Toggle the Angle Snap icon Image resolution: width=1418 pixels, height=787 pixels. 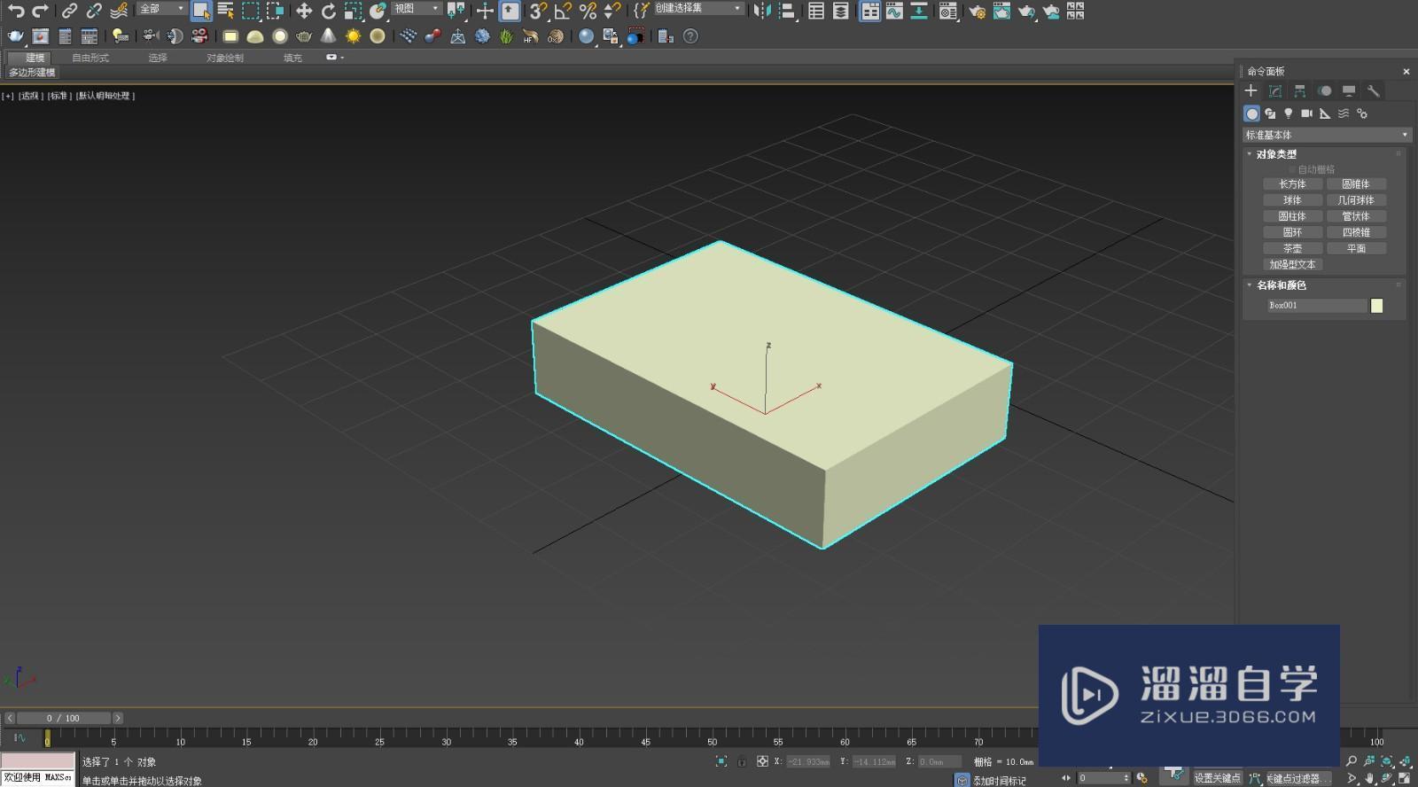[x=563, y=11]
